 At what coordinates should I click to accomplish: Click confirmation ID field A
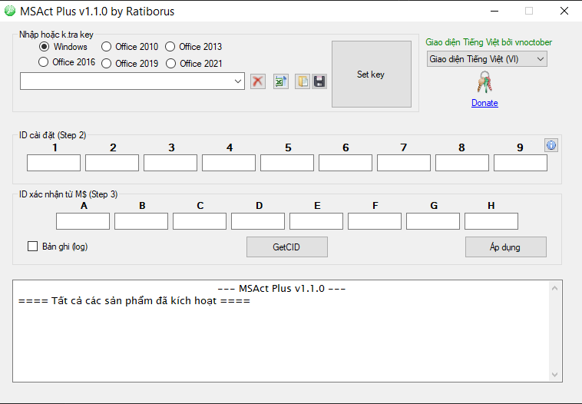83,221
